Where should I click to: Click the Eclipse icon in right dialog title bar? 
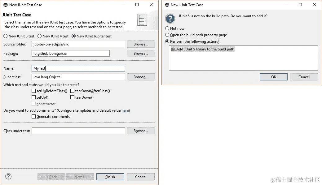click(x=167, y=5)
